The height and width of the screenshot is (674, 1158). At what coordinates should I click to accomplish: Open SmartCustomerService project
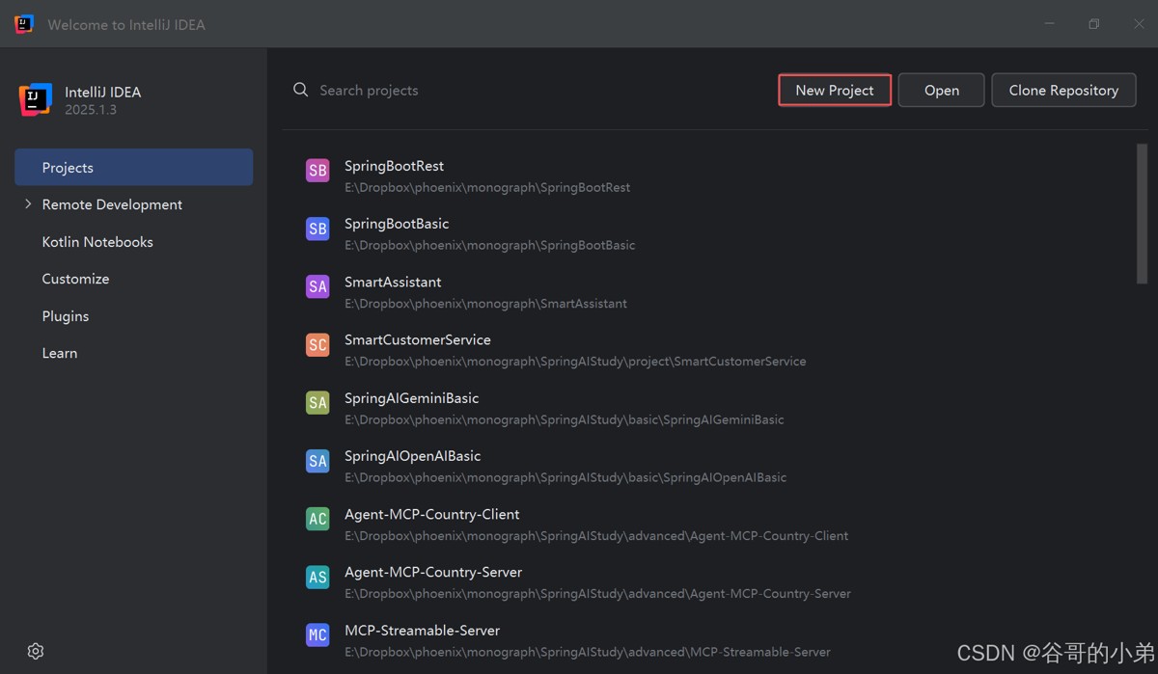[x=418, y=339]
